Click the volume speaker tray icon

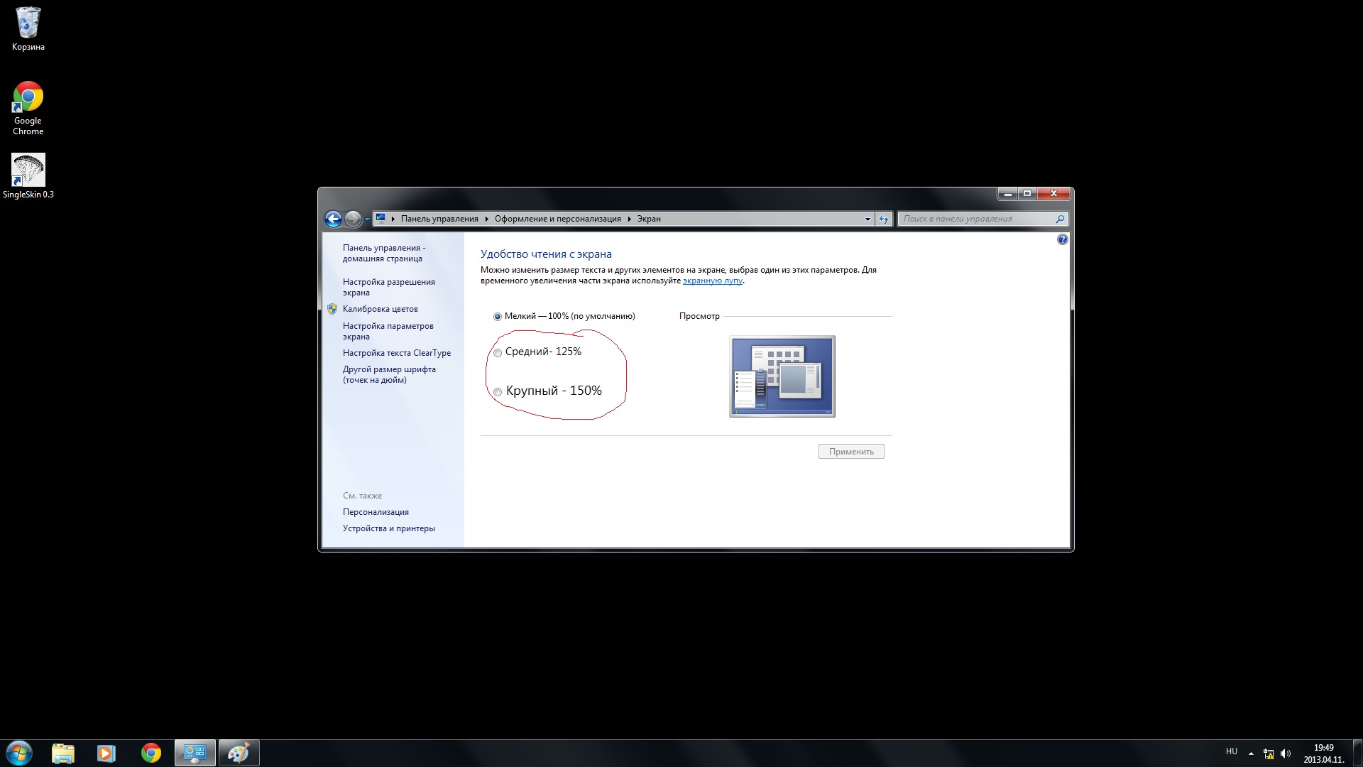pos(1286,754)
